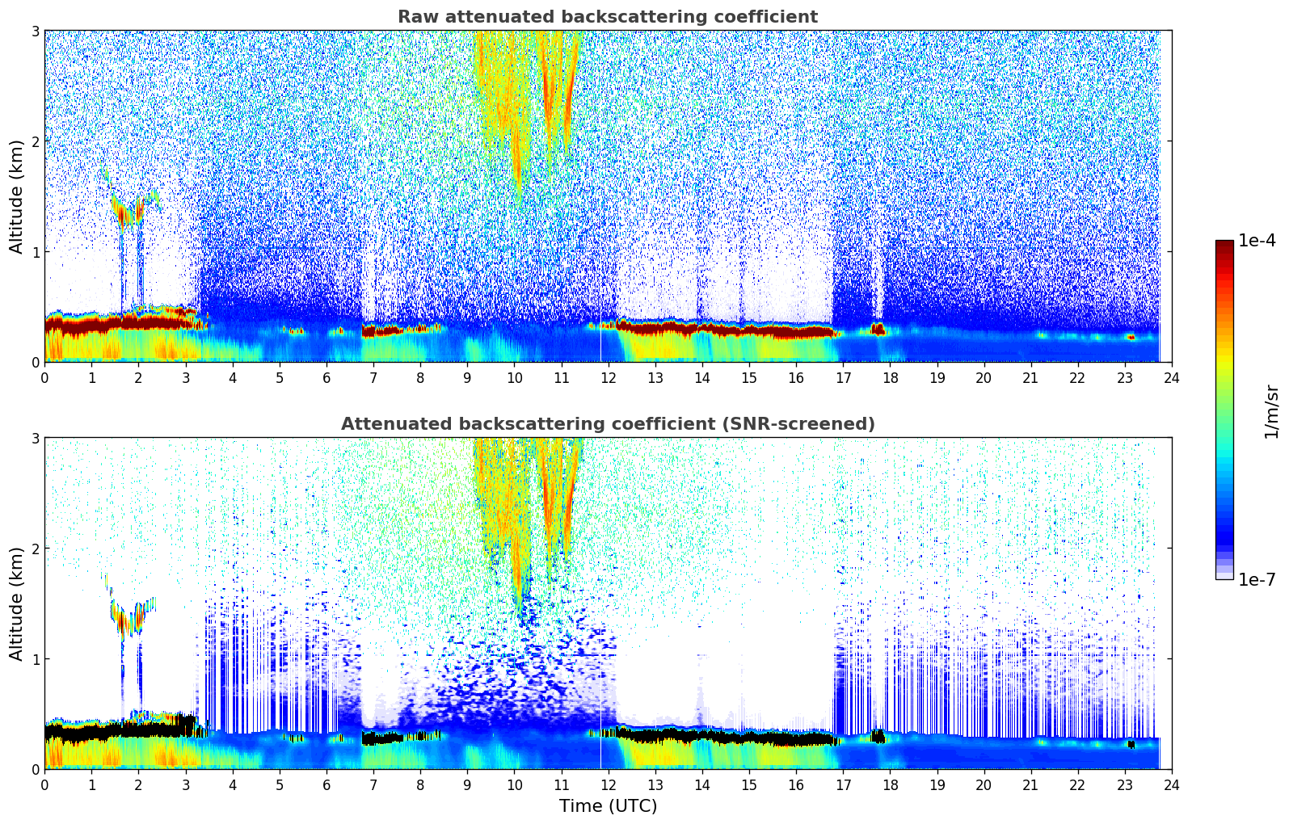Click the "Time (UTC)" x-axis label
Viewport: 1289px width, 824px height.
[x=608, y=806]
